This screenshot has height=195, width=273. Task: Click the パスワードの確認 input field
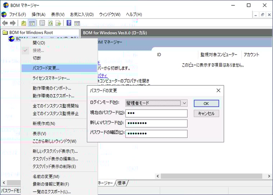[x=156, y=134]
